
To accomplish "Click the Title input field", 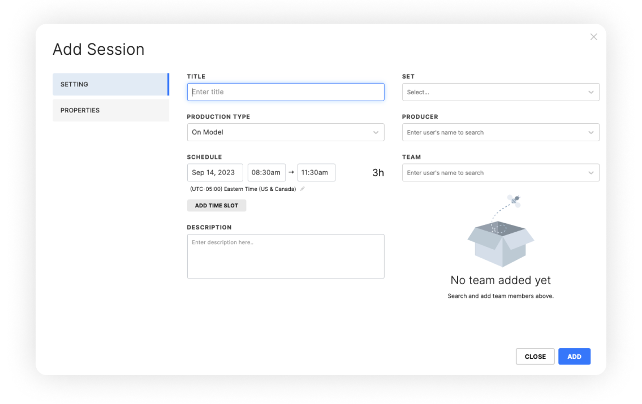I will pyautogui.click(x=286, y=92).
